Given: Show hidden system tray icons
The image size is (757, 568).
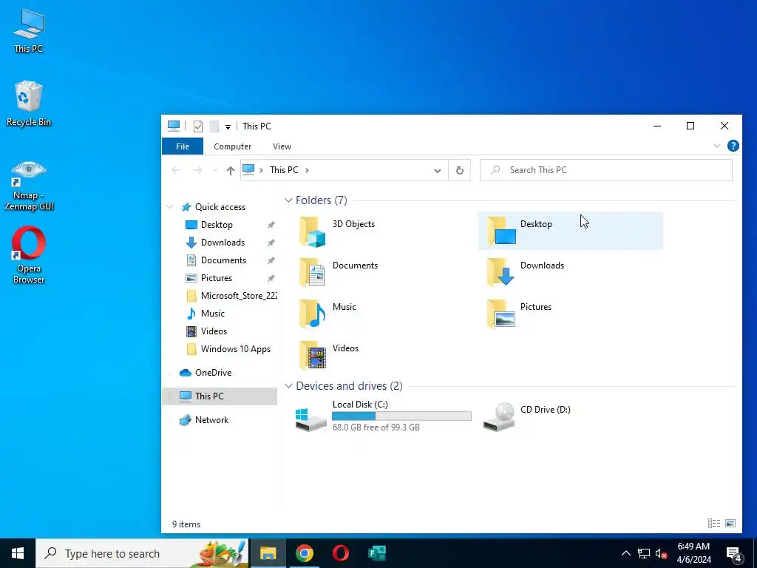Looking at the screenshot, I should pos(625,553).
